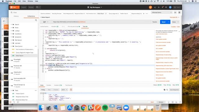Open the GET method dropdown
Screen dimensions: 199x112
point(46,22)
